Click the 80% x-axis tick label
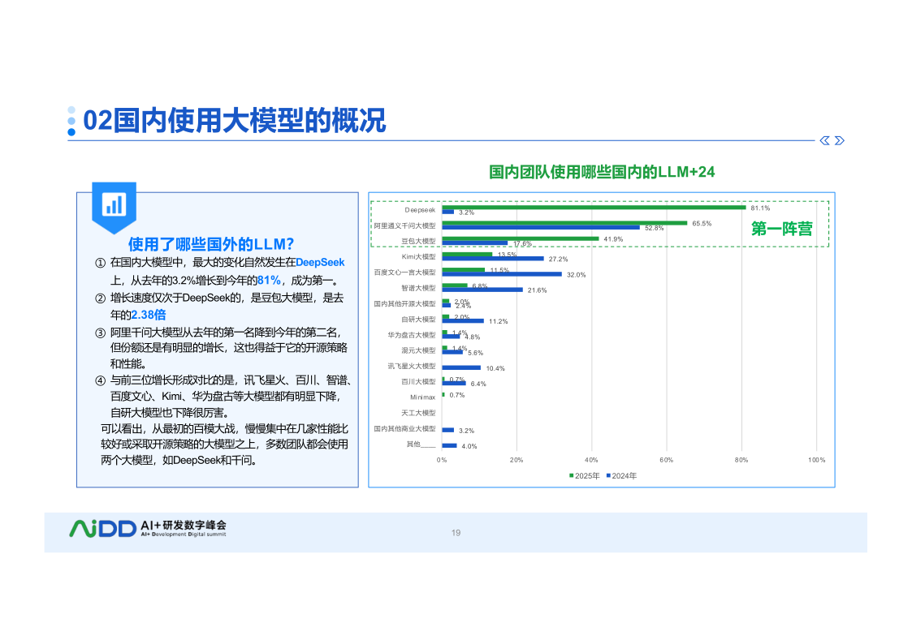The height and width of the screenshot is (644, 912). tap(741, 460)
